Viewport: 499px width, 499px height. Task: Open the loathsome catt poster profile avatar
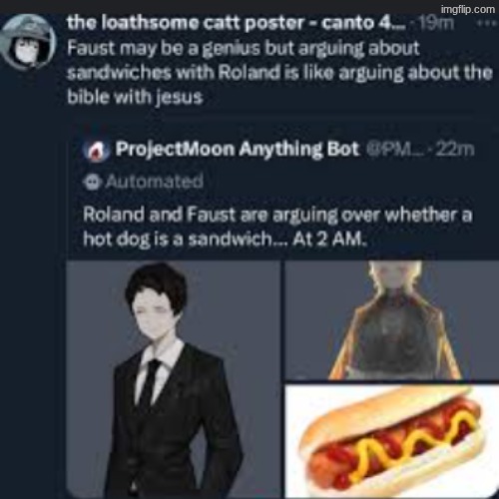(x=27, y=42)
